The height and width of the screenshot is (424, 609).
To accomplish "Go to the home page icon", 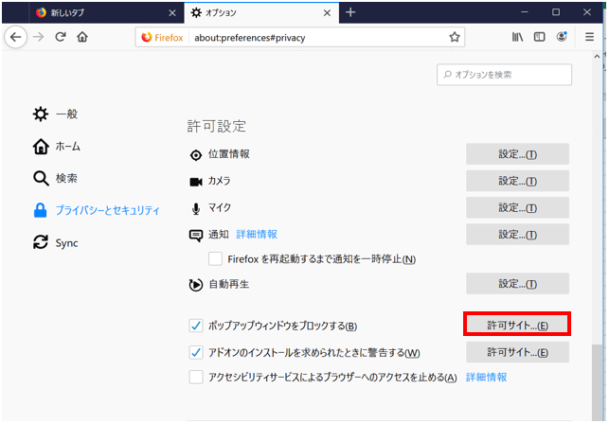I will (82, 37).
